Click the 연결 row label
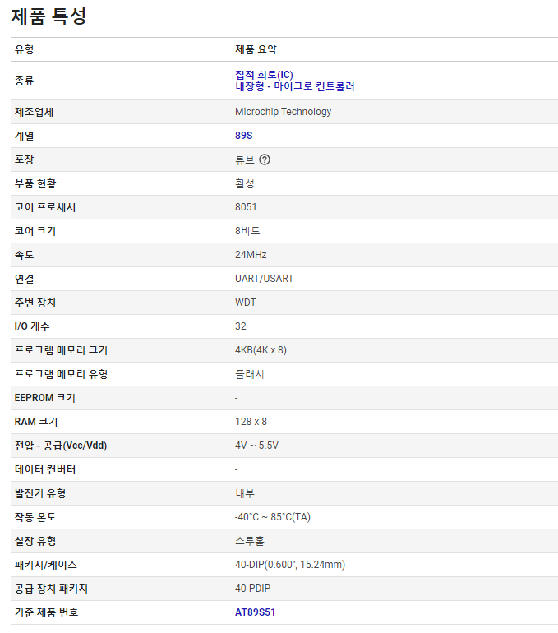Image resolution: width=558 pixels, height=633 pixels. pyautogui.click(x=24, y=279)
